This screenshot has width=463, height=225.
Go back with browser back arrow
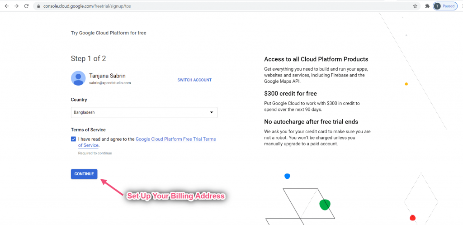click(x=6, y=6)
